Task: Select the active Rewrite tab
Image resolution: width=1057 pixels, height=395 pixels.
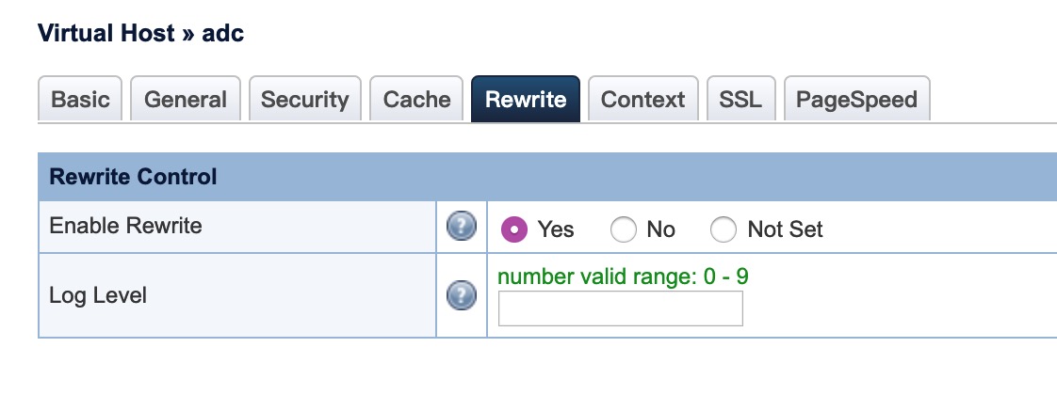Action: pos(525,100)
